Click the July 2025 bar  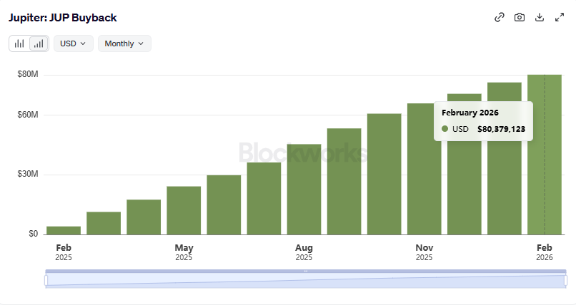264,198
